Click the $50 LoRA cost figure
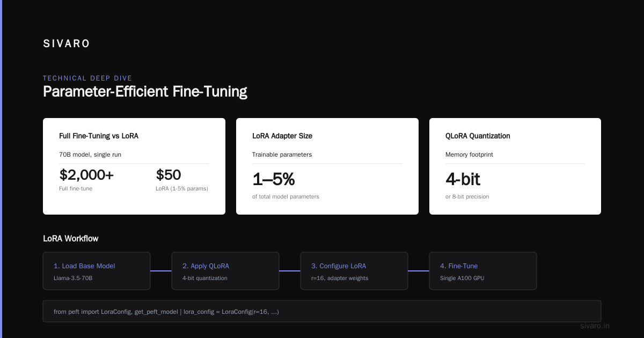 pyautogui.click(x=169, y=175)
